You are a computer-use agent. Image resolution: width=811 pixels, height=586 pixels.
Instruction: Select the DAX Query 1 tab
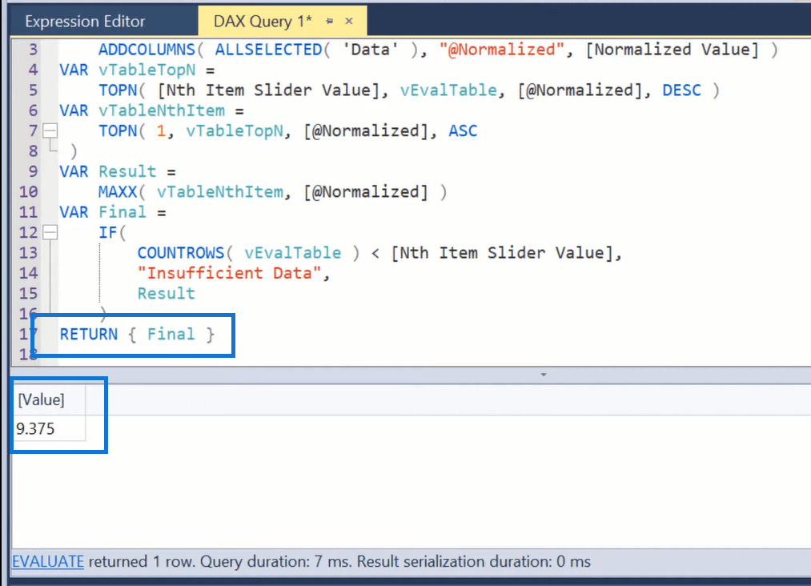pyautogui.click(x=263, y=22)
